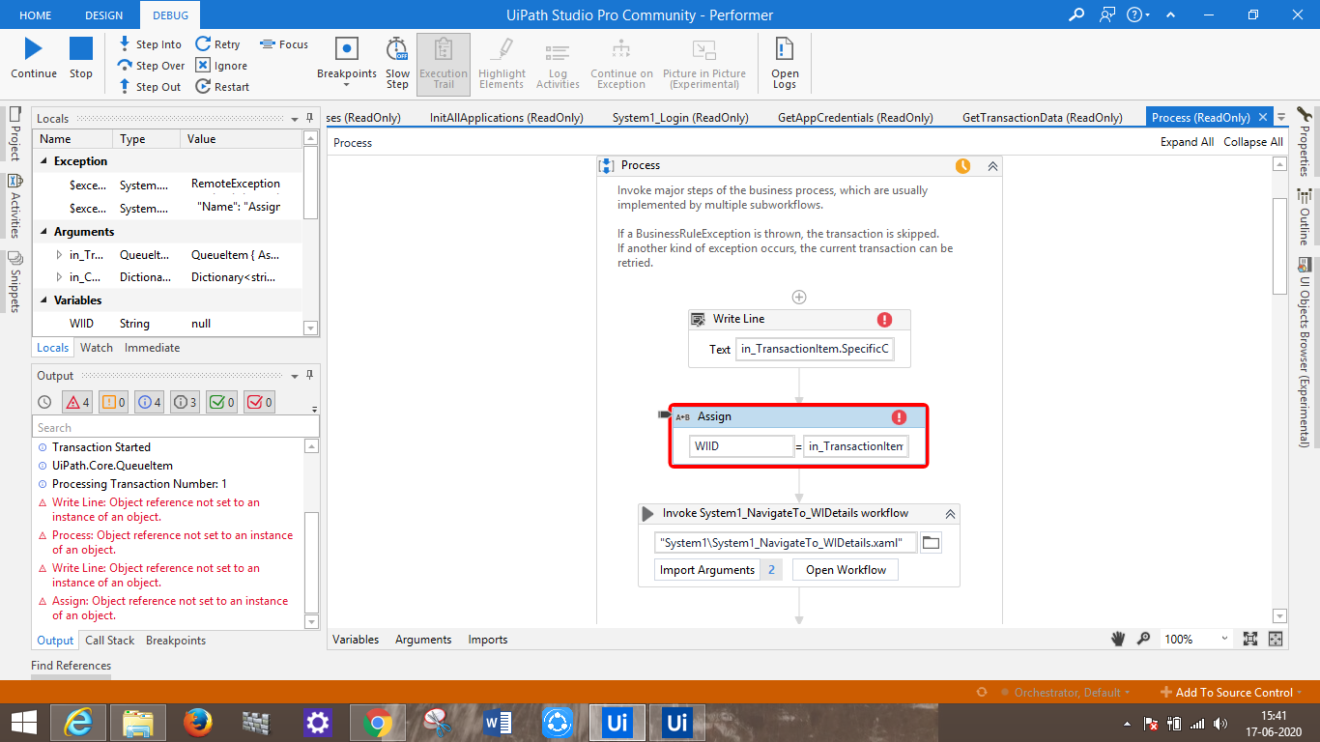1320x742 pixels.
Task: Click the Output panel Search field
Action: [x=176, y=427]
